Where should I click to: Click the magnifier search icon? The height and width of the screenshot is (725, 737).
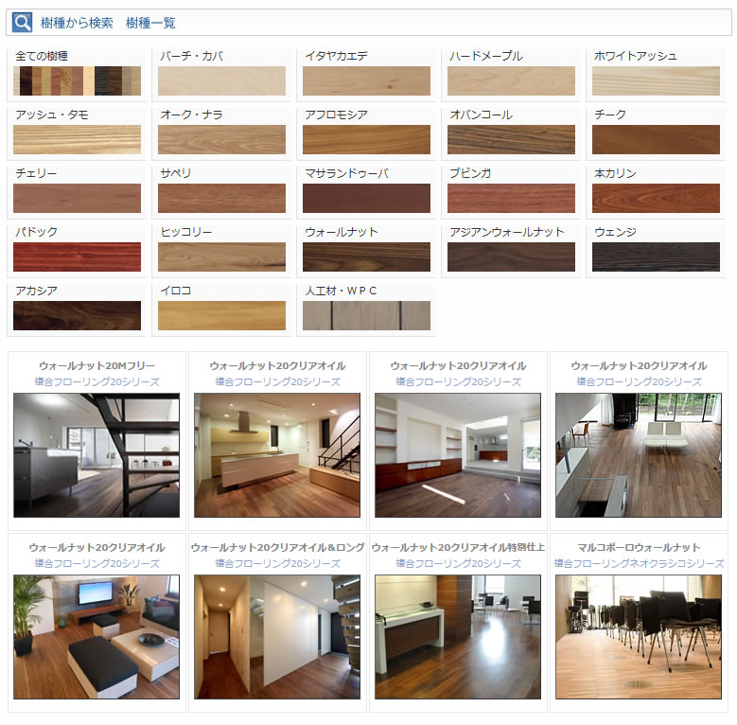(x=22, y=23)
